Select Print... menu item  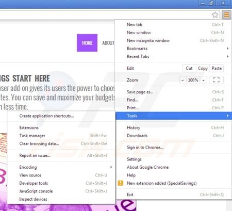(174, 108)
